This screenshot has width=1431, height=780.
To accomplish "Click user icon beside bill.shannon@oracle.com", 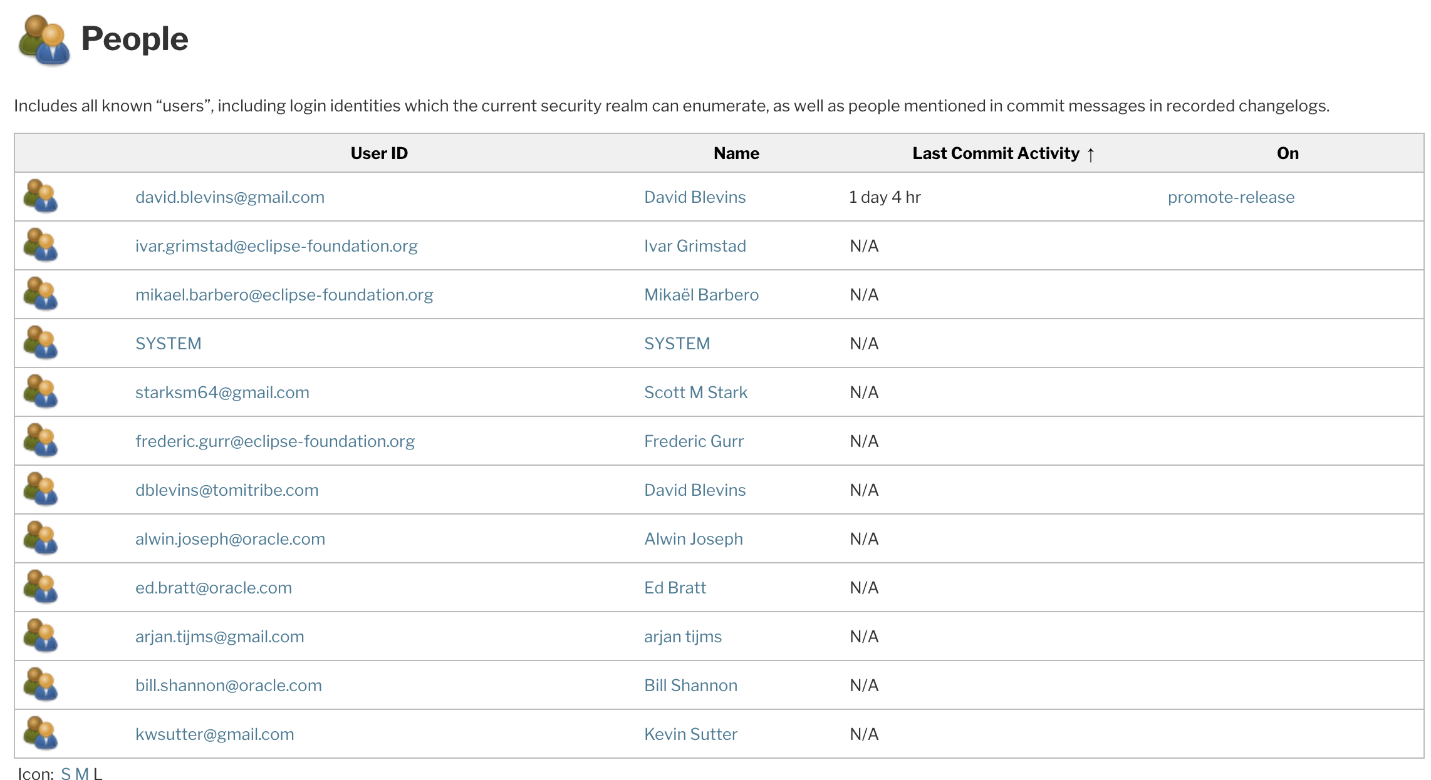I will (41, 685).
